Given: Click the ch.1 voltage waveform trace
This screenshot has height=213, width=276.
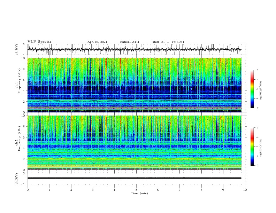Looking at the screenshot, I should tap(134, 49).
